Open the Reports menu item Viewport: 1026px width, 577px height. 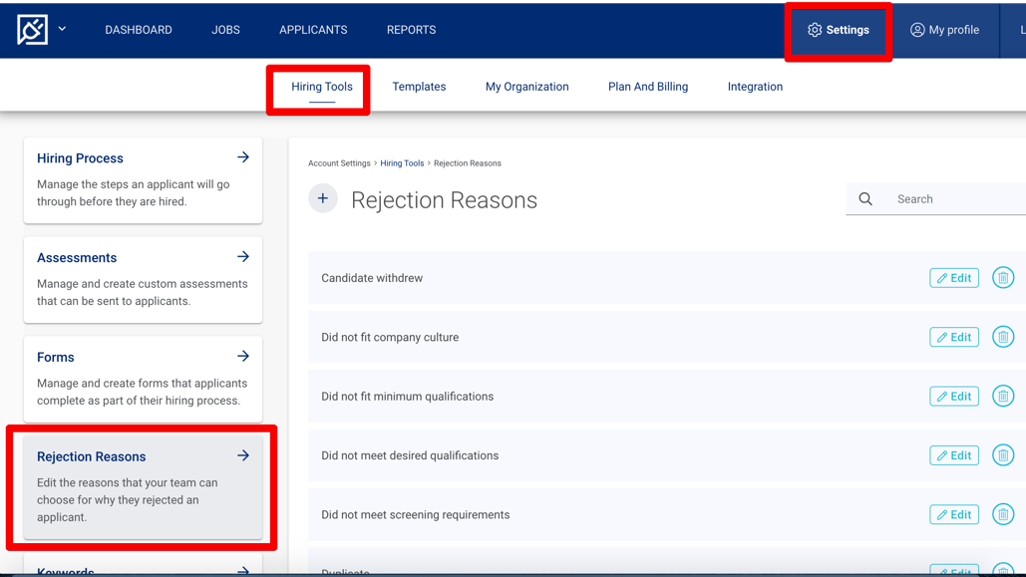411,30
